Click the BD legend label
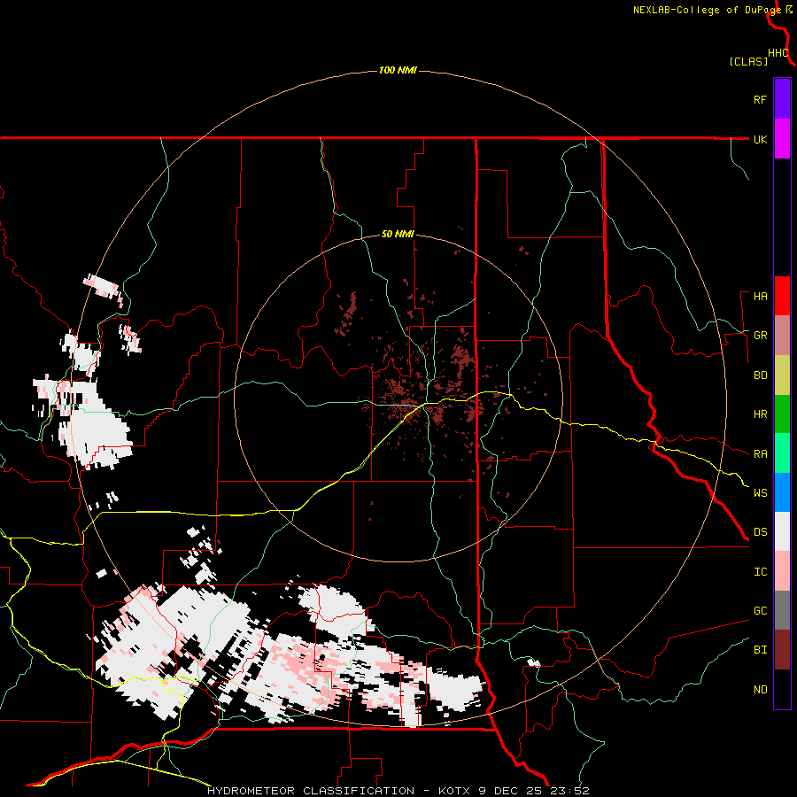Screen dimensions: 797x797 [760, 375]
